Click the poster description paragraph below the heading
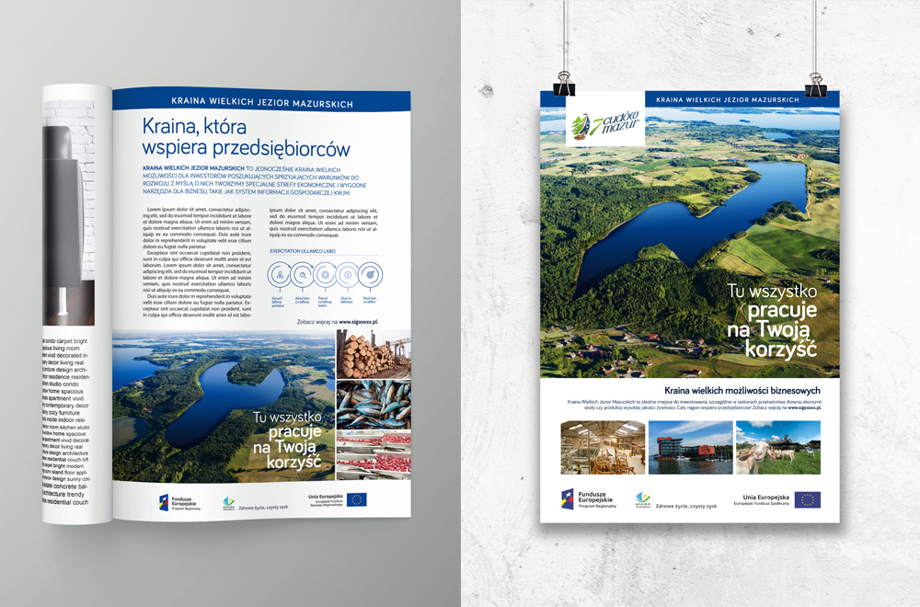 694,404
